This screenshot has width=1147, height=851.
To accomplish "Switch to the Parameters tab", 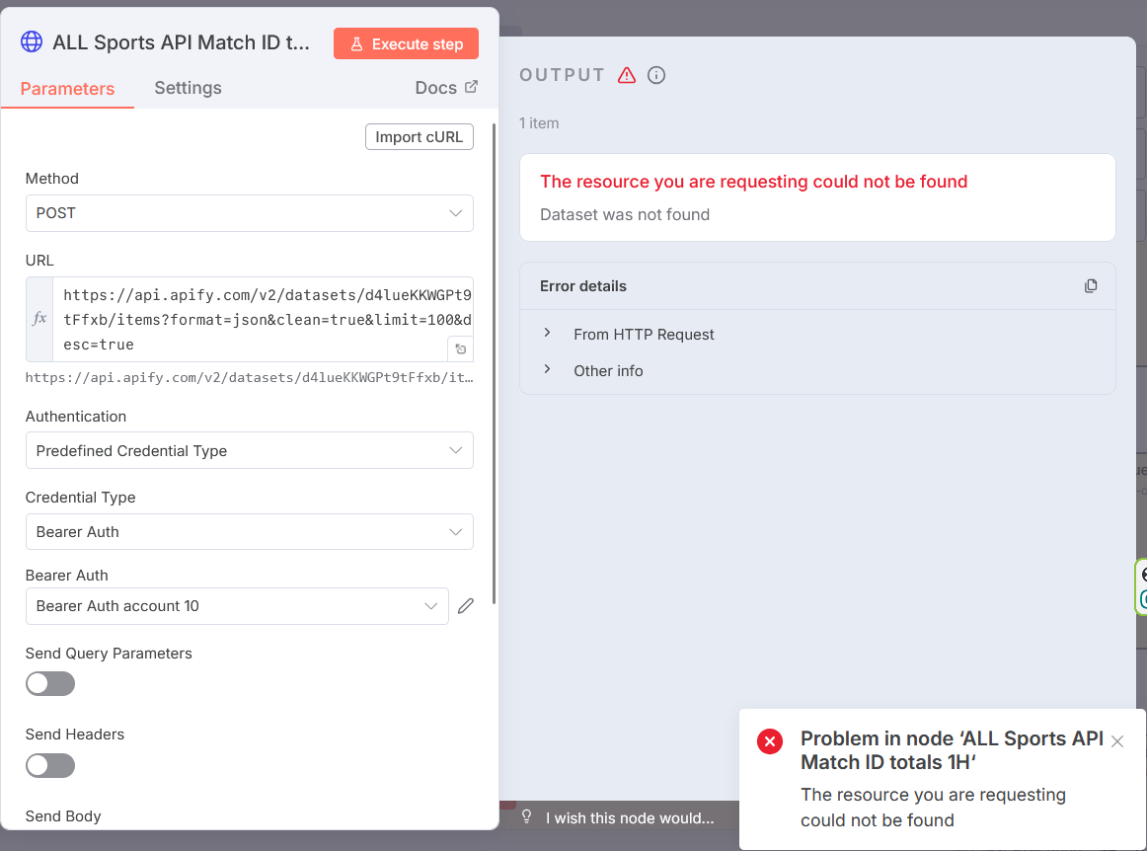I will coord(67,89).
